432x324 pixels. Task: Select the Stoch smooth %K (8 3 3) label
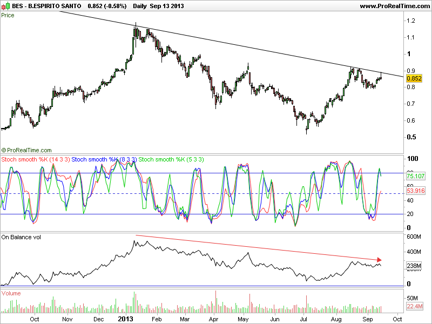104,159
